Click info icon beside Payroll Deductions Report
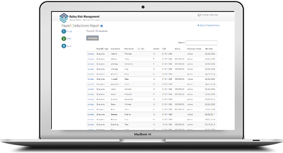 [x=102, y=26]
